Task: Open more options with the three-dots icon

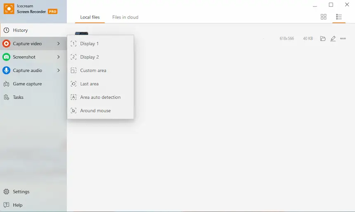Action: coord(343,38)
